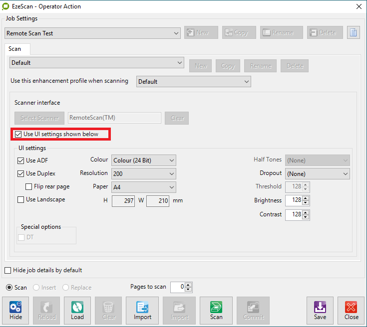Save the job settings with Save
367x327 pixels.
320,311
